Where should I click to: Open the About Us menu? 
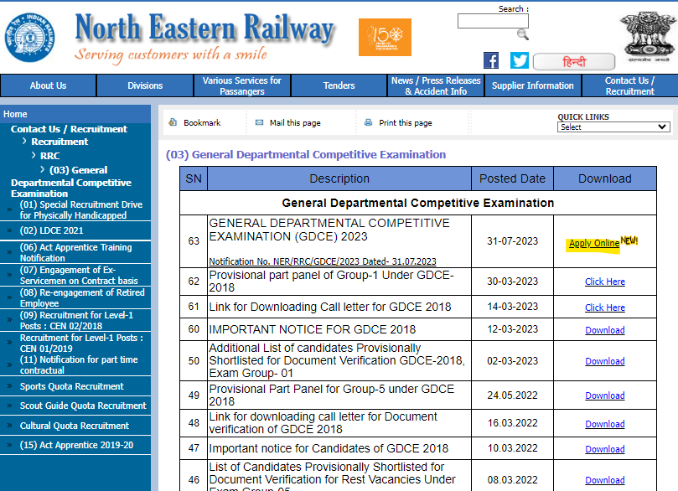point(48,85)
